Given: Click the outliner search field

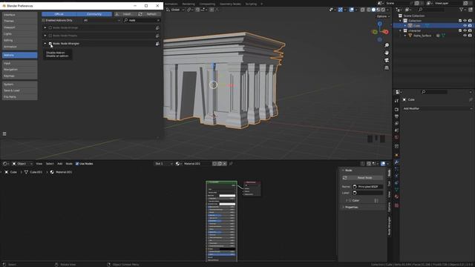Looking at the screenshot, I should 431,10.
